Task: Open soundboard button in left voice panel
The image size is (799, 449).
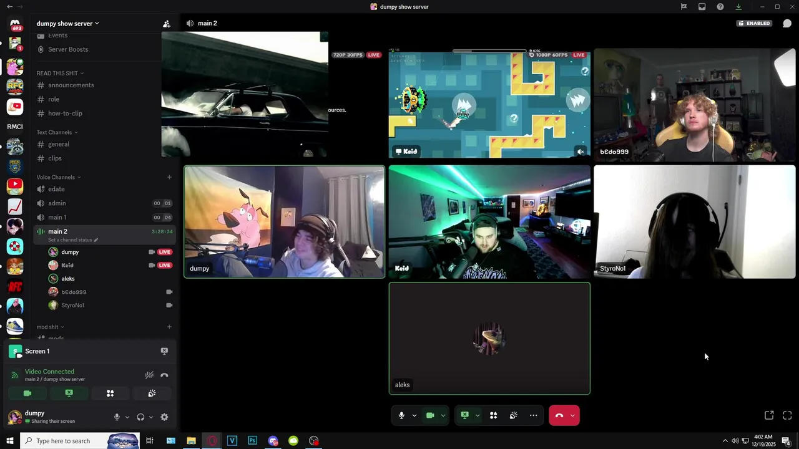Action: click(152, 393)
